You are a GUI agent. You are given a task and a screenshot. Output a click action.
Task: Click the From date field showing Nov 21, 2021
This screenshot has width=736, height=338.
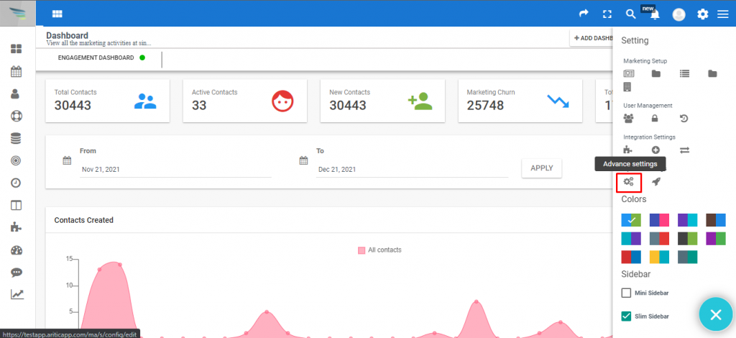pyautogui.click(x=175, y=170)
